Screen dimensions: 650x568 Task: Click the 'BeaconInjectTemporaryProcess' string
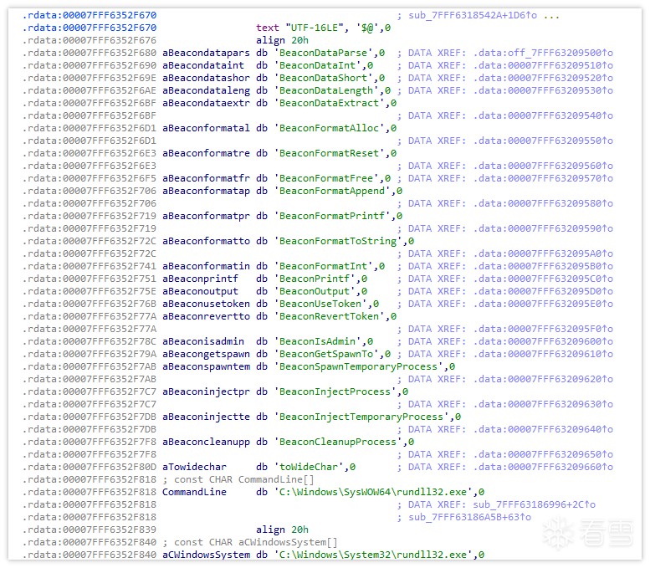click(361, 417)
